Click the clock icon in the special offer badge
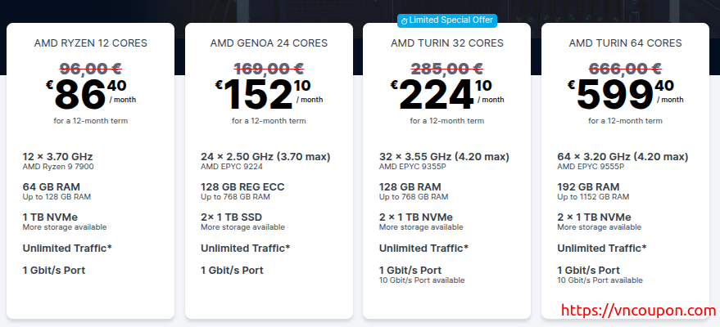 (x=403, y=20)
